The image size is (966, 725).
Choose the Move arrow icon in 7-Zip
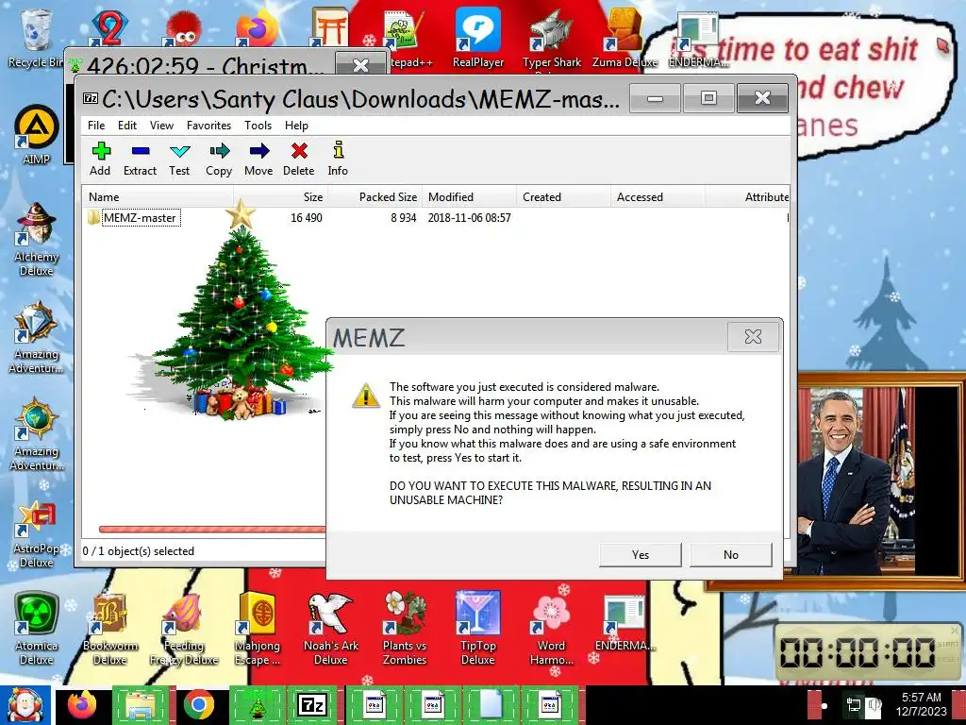[x=258, y=159]
